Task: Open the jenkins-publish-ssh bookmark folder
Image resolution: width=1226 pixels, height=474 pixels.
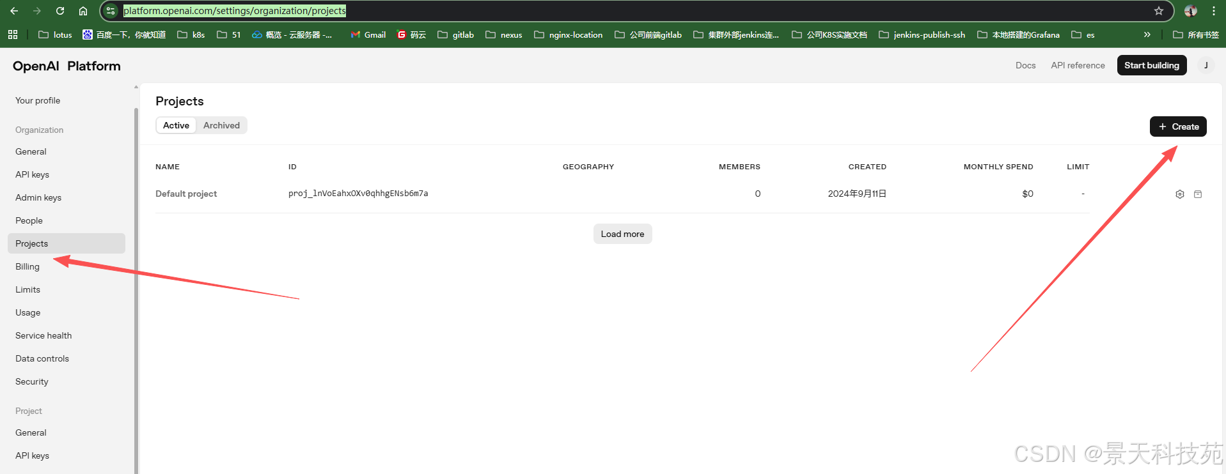Action: coord(922,34)
